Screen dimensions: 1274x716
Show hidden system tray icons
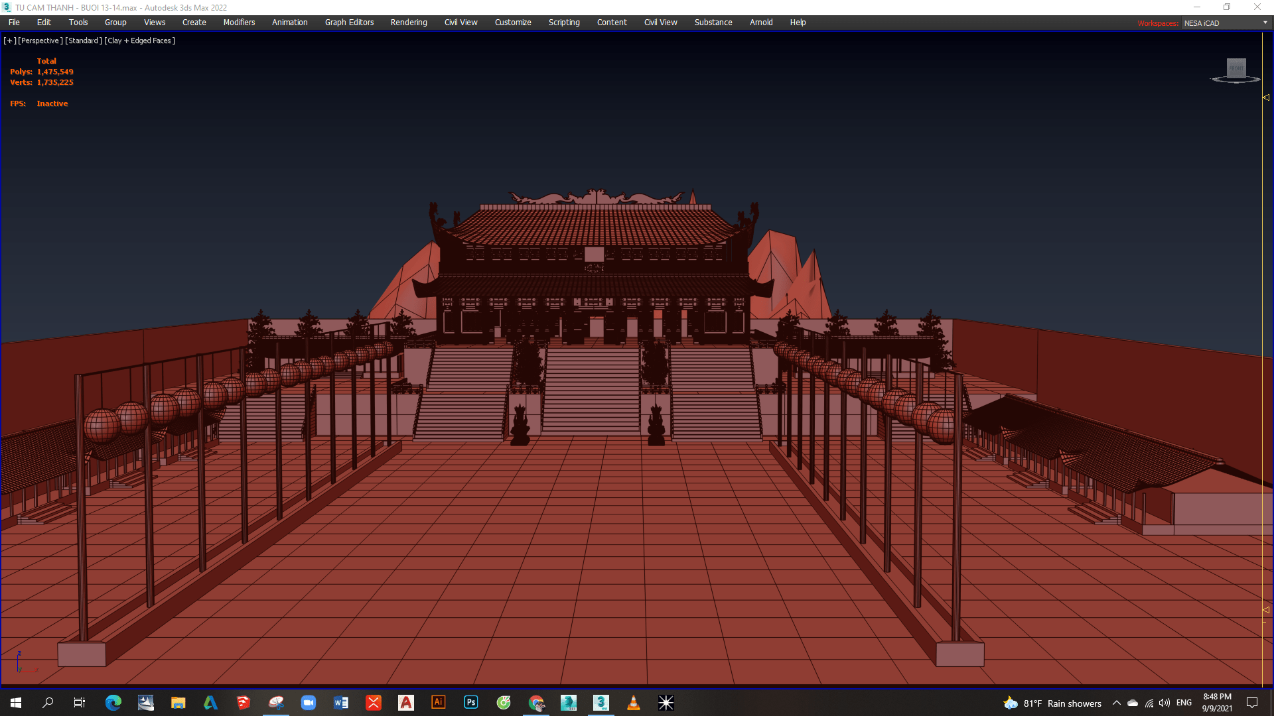click(x=1117, y=703)
